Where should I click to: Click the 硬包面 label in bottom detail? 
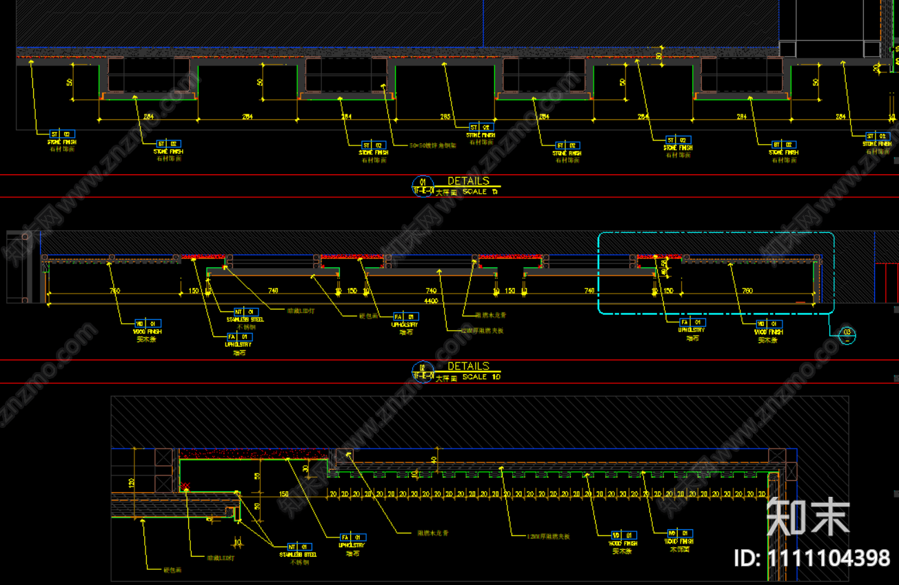click(x=172, y=569)
